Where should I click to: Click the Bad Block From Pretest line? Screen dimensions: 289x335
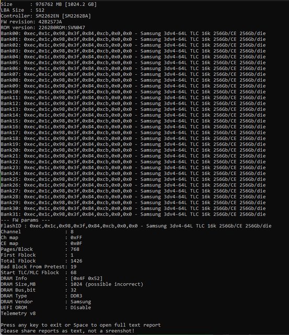[39, 266]
